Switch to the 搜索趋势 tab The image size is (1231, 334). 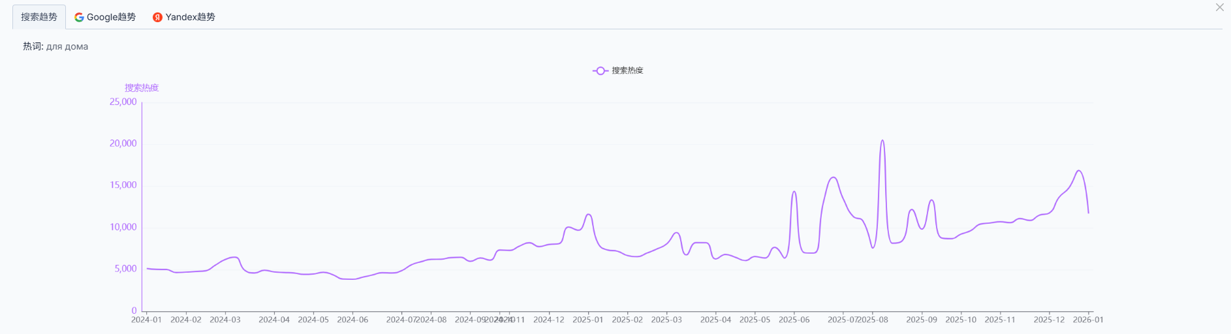(39, 17)
